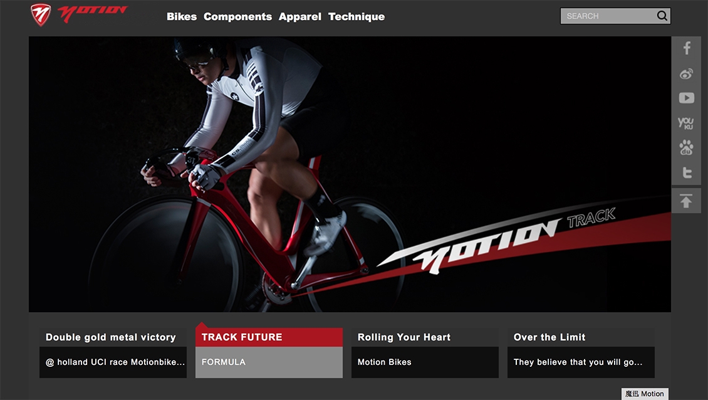Click the Motion shield logo
The width and height of the screenshot is (708, 400).
[41, 15]
